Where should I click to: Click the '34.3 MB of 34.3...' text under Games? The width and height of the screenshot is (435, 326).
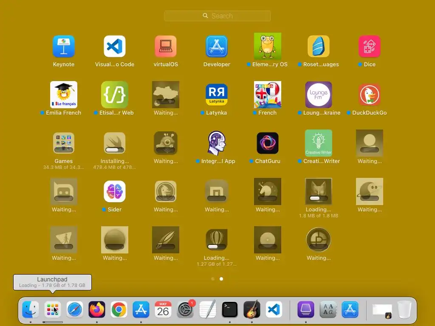coord(64,167)
